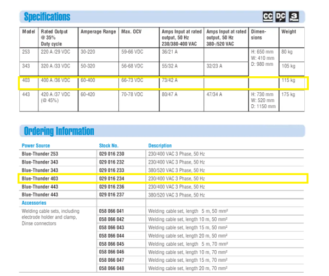
Task: Select max OCV 66-73 VDC
Action: pos(132,80)
